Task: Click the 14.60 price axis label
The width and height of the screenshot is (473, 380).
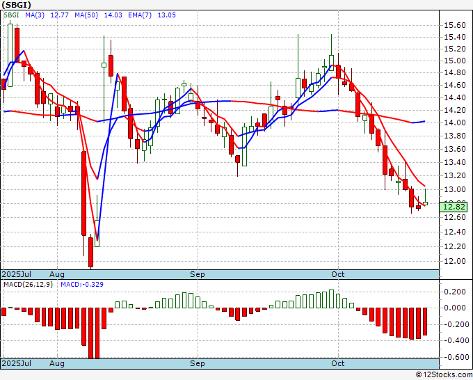Action: click(x=455, y=85)
